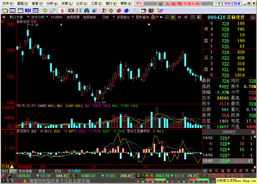Expand the 技术分析 dropdown arrow
Image resolution: width=257 pixels, height=184 pixels.
[x=47, y=17]
